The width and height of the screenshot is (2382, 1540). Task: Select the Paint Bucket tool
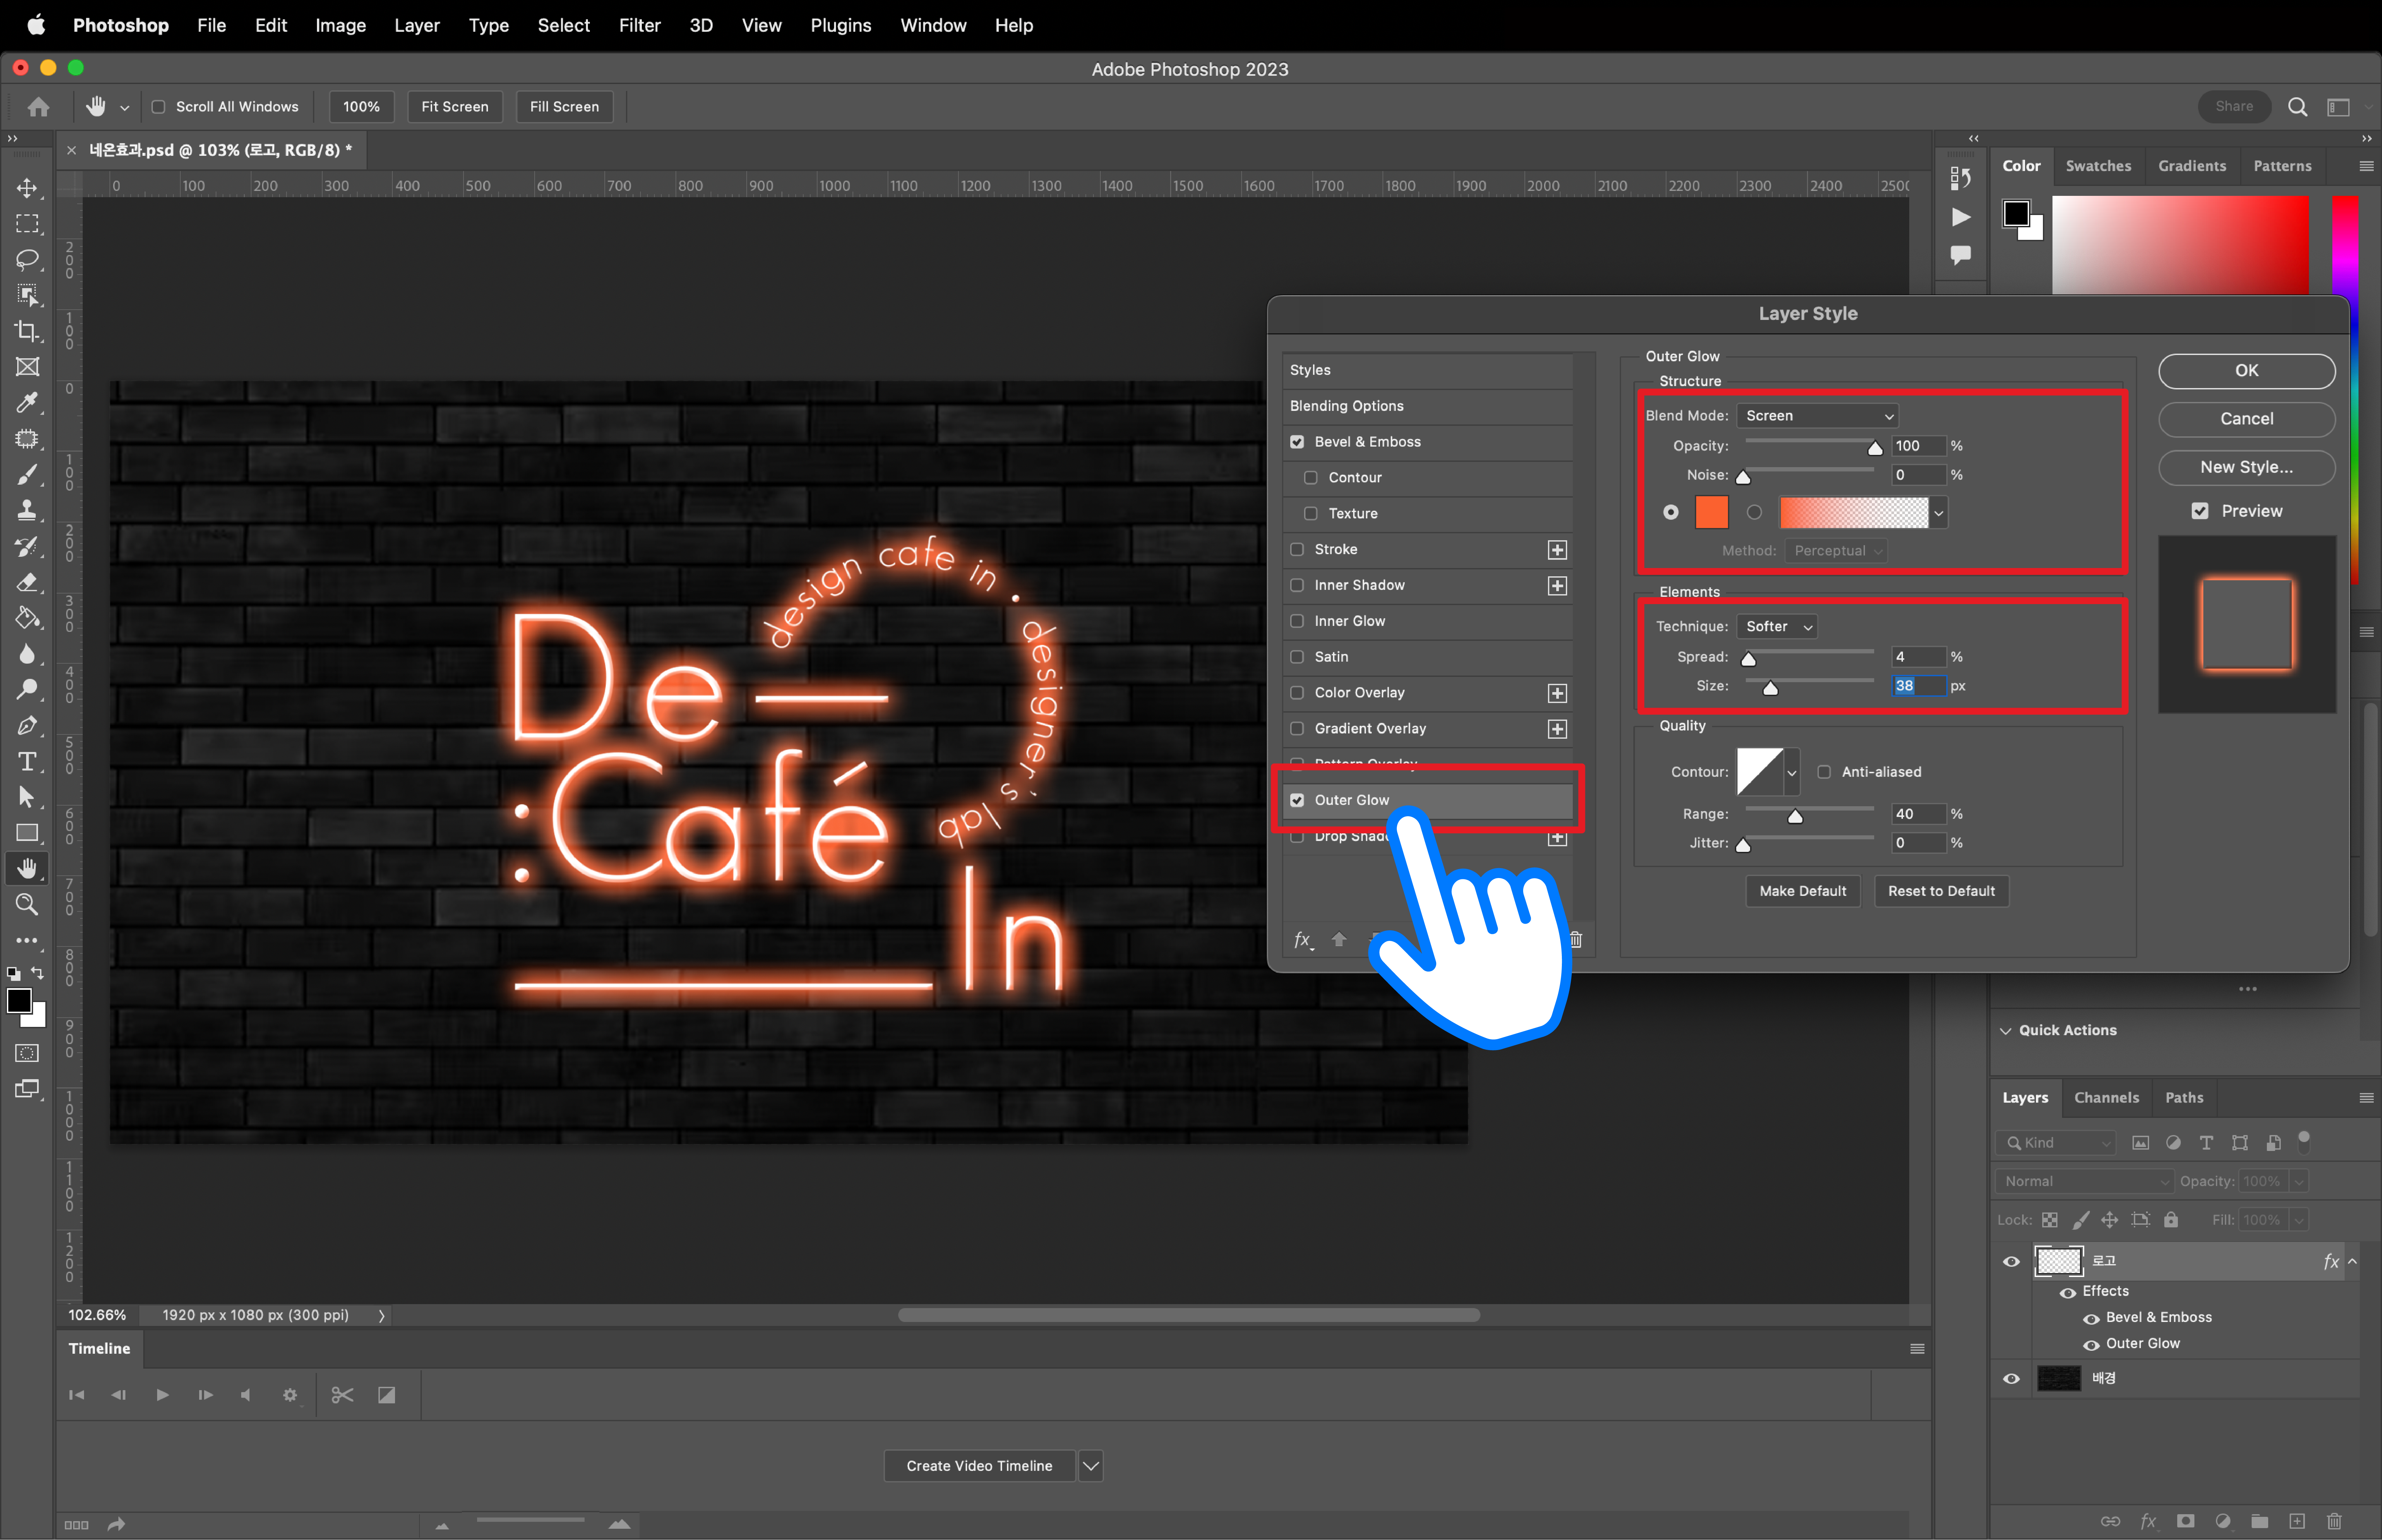pyautogui.click(x=27, y=618)
